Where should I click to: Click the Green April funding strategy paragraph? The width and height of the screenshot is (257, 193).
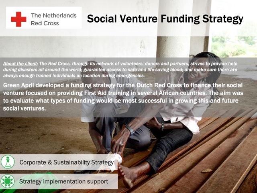point(123,97)
